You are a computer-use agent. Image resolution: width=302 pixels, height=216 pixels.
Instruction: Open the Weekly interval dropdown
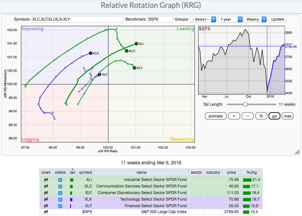[255, 19]
